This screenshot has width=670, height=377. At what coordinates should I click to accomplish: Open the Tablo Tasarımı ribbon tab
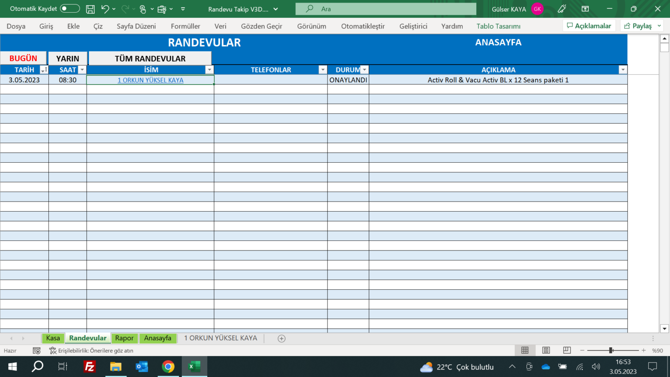click(498, 26)
